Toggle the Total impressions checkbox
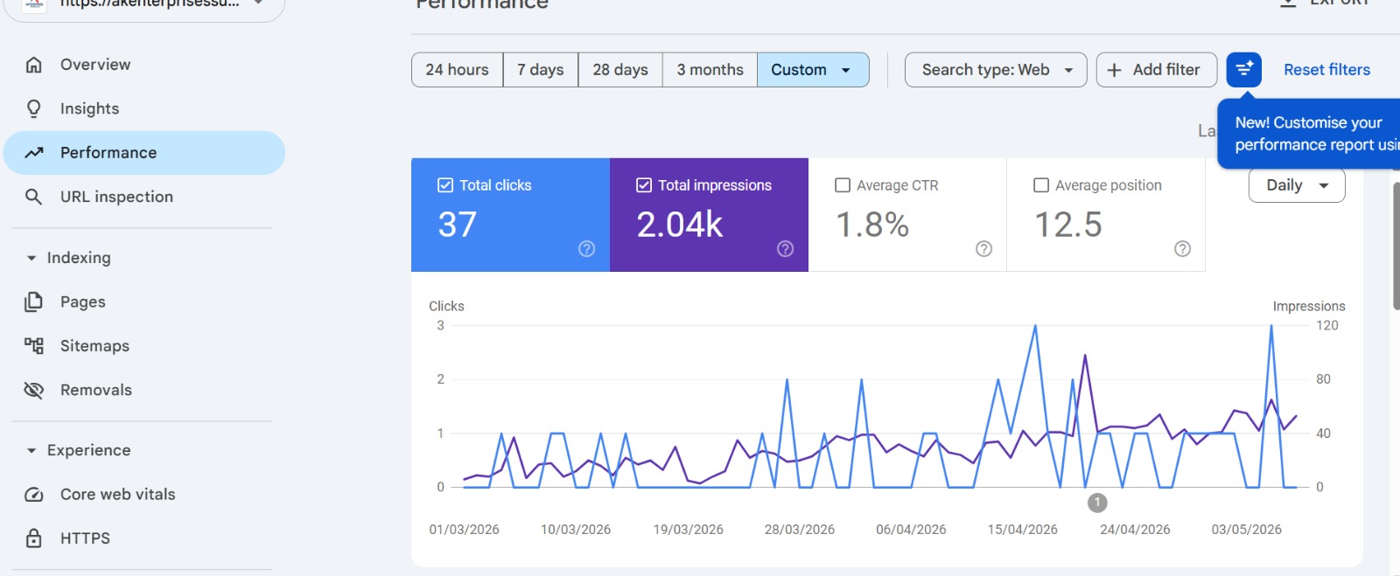Image resolution: width=1400 pixels, height=576 pixels. (644, 185)
